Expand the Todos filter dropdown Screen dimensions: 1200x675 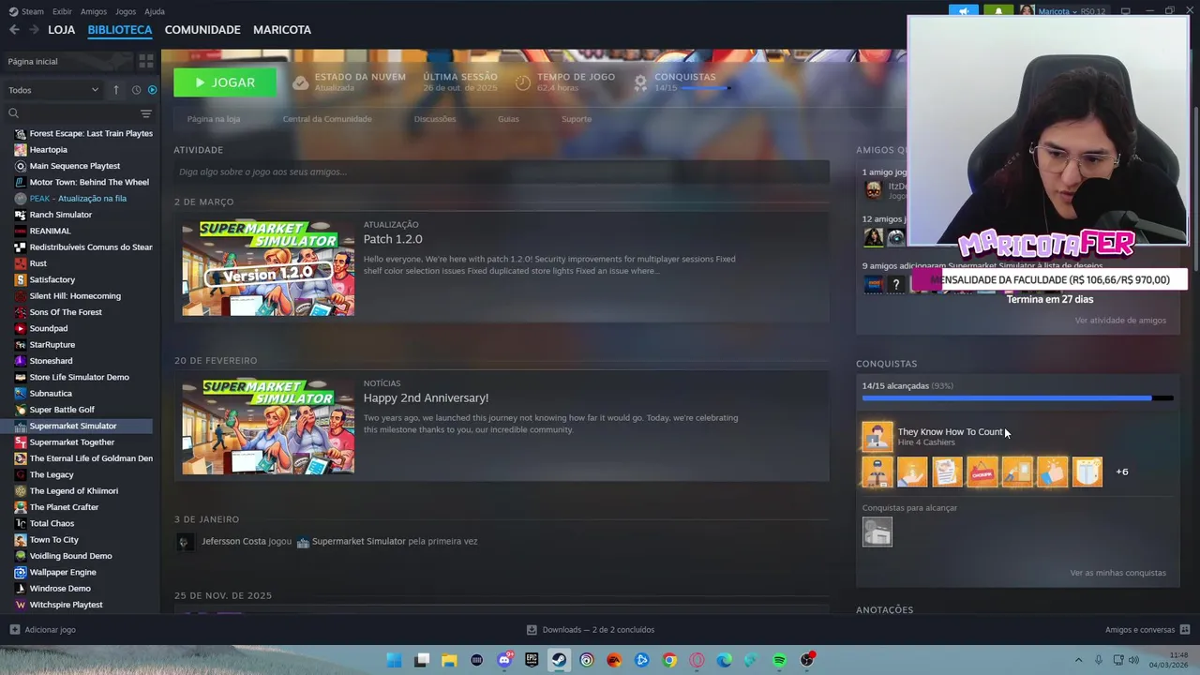pyautogui.click(x=52, y=90)
